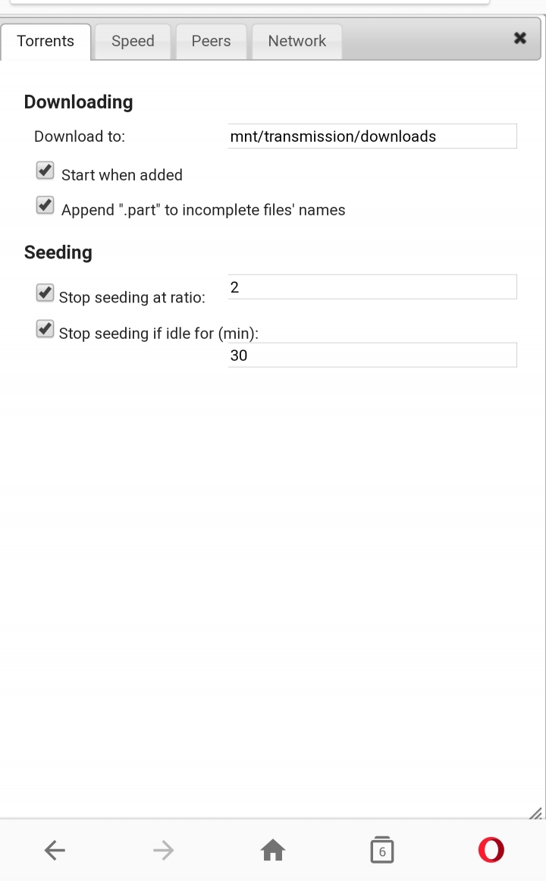
Task: Toggle the Start when added checkbox
Action: [x=45, y=171]
